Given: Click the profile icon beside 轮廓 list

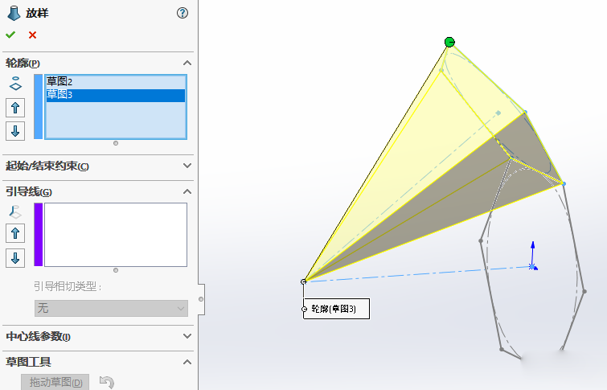Looking at the screenshot, I should coord(15,83).
